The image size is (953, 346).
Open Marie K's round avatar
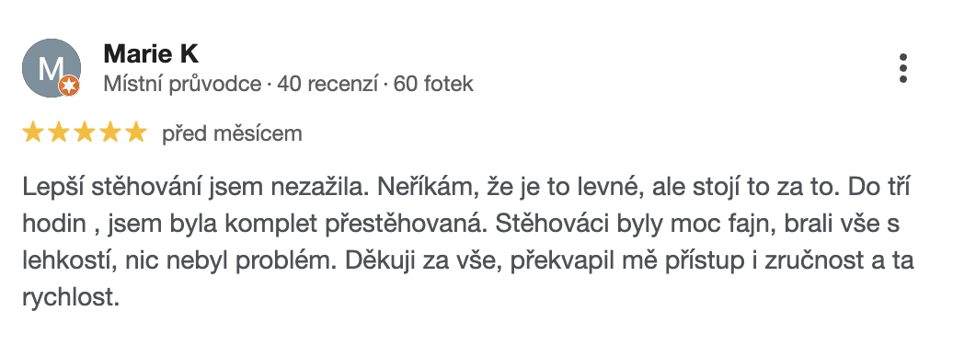pos(52,67)
